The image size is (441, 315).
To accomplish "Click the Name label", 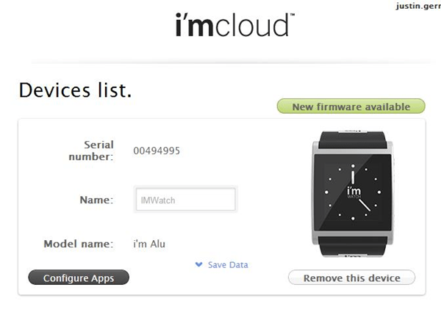I will coord(96,200).
